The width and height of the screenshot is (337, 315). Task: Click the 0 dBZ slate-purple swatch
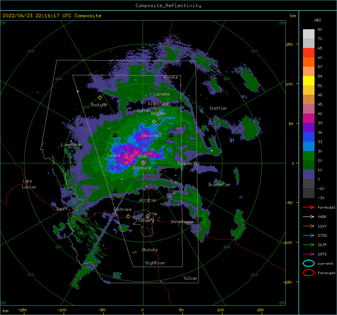309,175
